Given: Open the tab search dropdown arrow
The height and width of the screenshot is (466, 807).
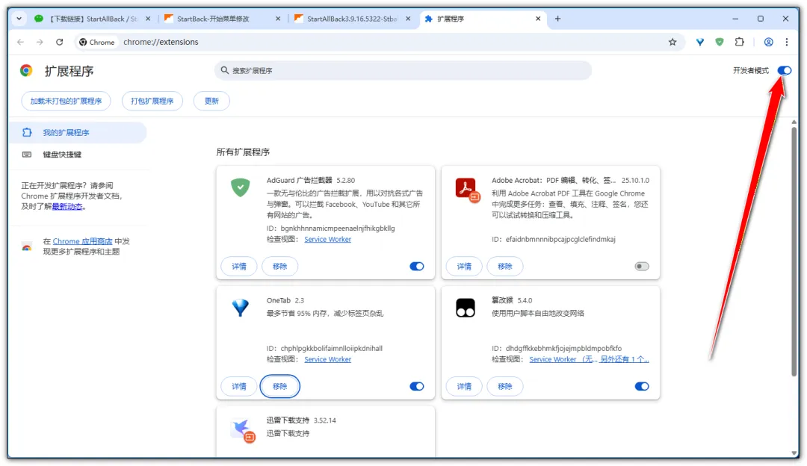Looking at the screenshot, I should 19,19.
